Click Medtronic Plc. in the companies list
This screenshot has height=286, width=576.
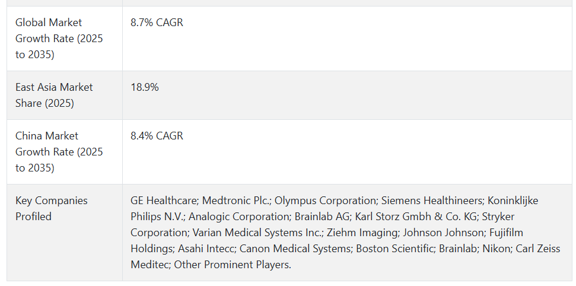236,201
